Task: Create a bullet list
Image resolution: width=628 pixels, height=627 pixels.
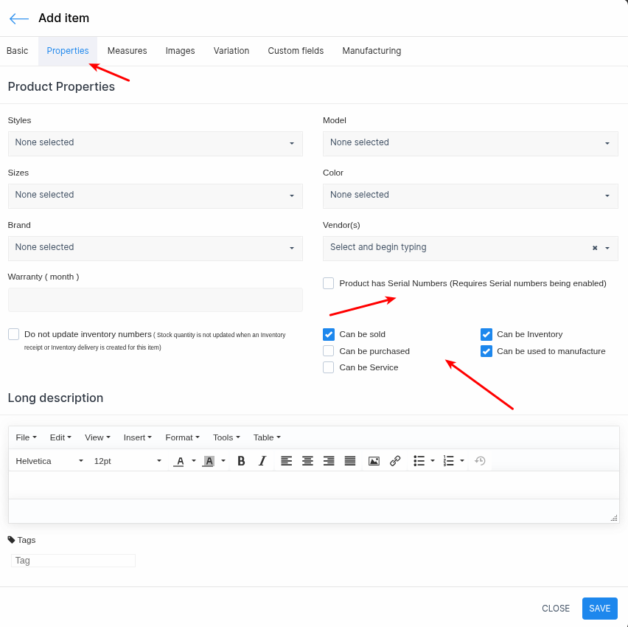Action: point(419,461)
